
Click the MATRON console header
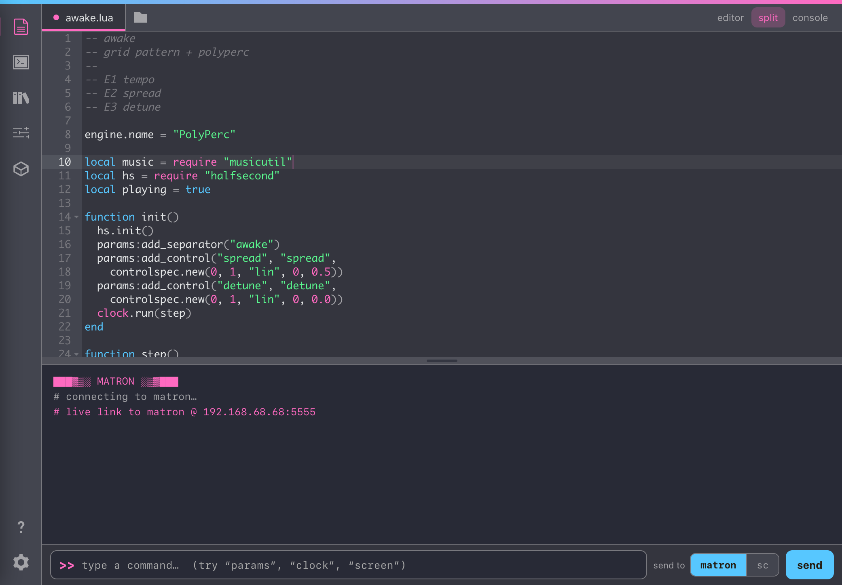(x=116, y=381)
